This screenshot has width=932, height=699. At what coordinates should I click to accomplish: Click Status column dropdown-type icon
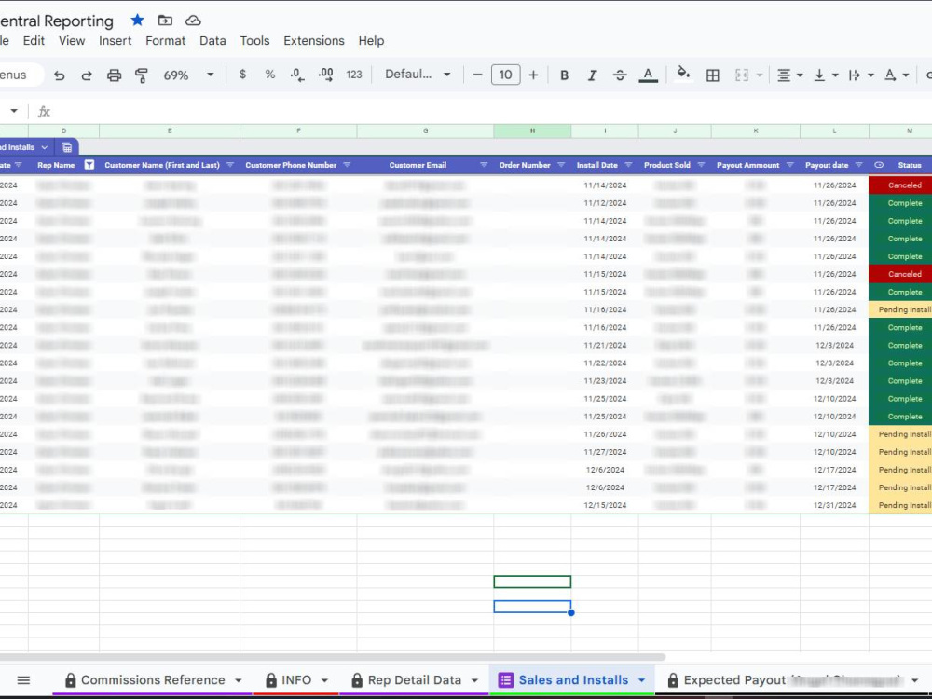tap(879, 165)
